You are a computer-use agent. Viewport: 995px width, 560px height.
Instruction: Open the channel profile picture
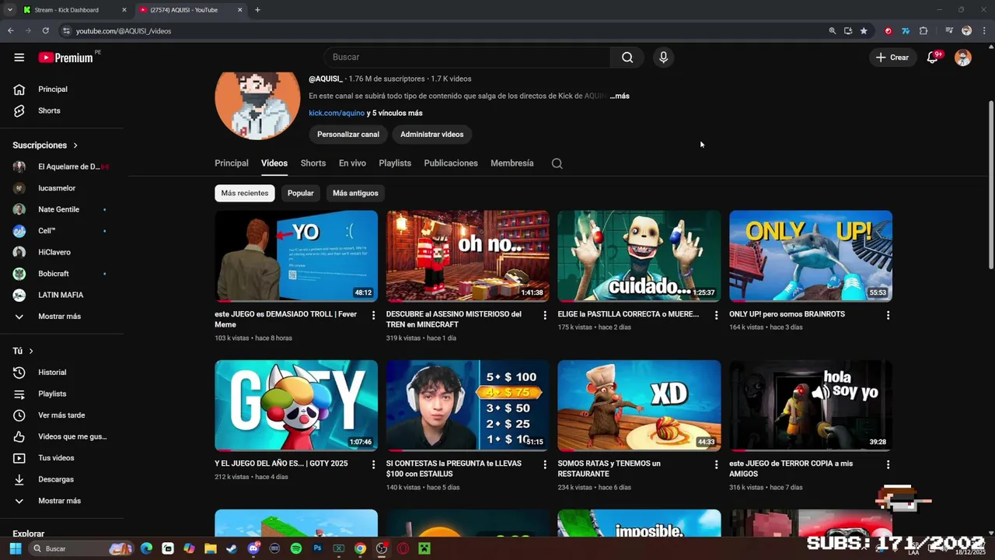(x=257, y=106)
